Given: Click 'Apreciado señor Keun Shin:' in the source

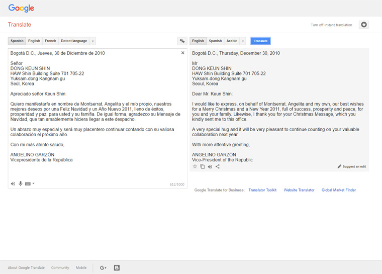Looking at the screenshot, I should 38,94.
